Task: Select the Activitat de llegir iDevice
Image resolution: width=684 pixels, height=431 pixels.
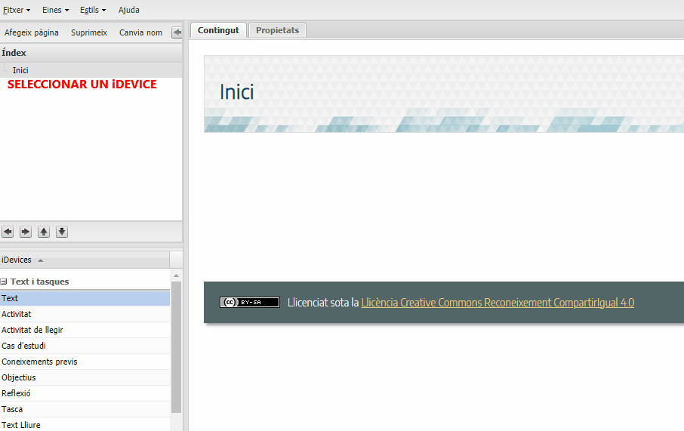Action: tap(85, 330)
